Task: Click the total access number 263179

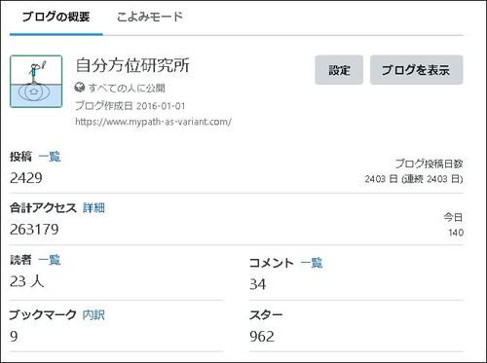Action: [x=34, y=230]
